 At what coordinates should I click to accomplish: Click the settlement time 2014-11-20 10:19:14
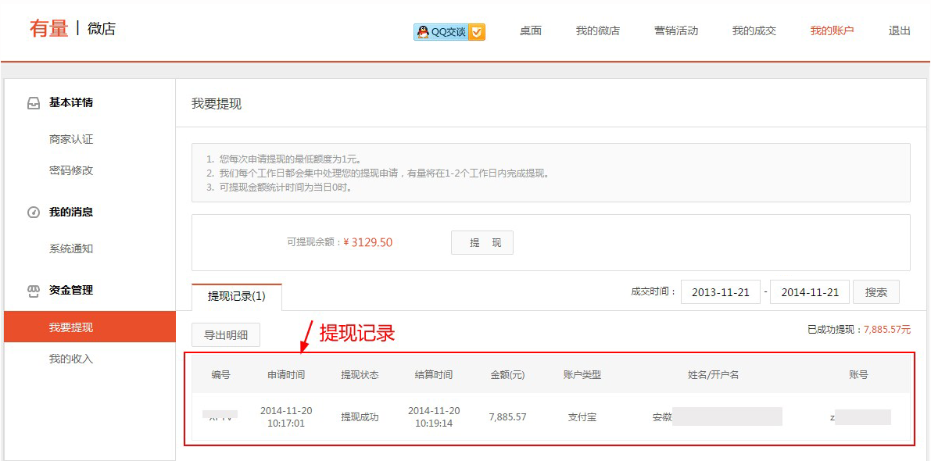(x=433, y=417)
